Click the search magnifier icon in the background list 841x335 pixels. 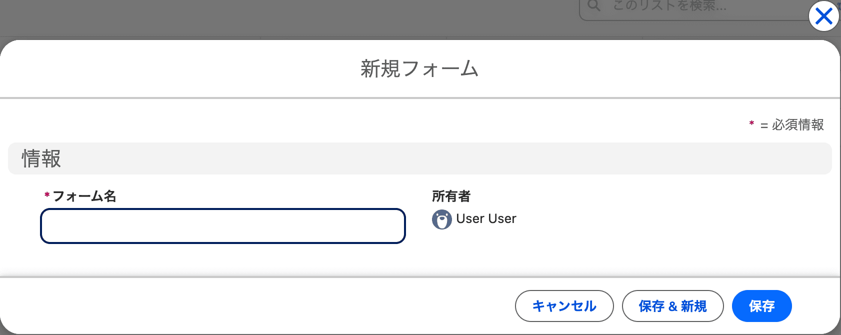coord(594,6)
